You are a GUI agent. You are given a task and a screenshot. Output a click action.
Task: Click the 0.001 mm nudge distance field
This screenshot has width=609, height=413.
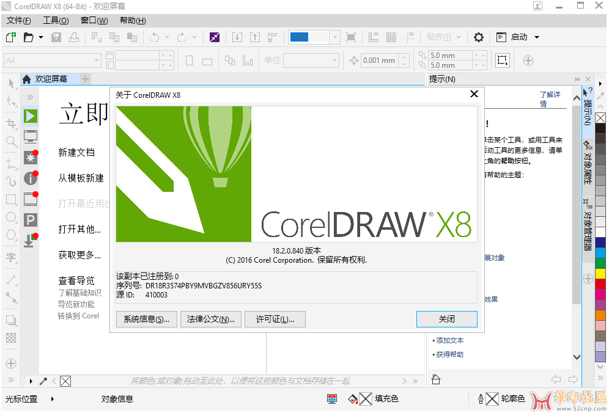[x=379, y=60]
